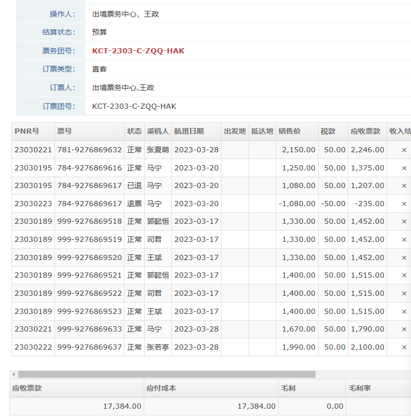This screenshot has width=411, height=417.
Task: Click the × mark in ticket 781-9276869632 row
Action: 404,150
